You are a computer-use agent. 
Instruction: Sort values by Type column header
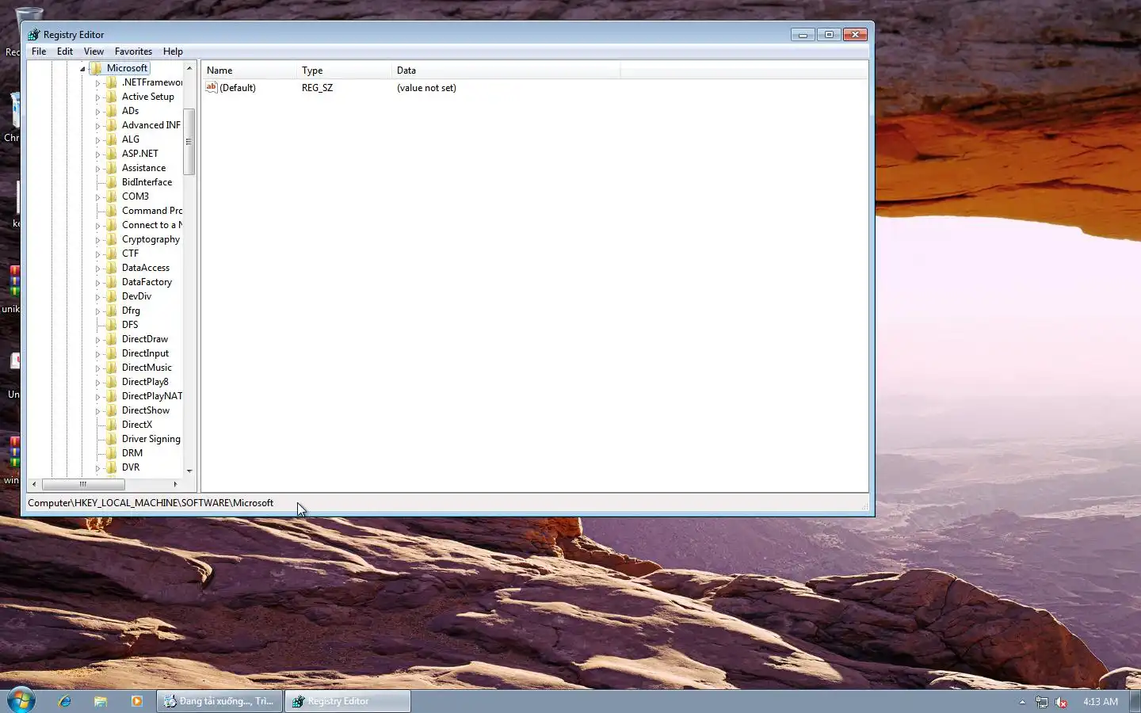pos(344,71)
